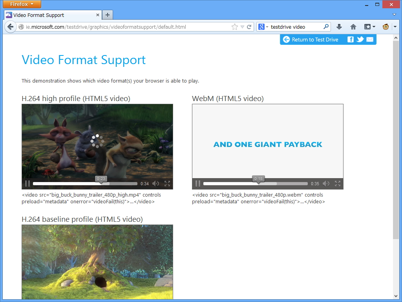Run search with the magnifier icon
Screen dimensions: 402x302
click(x=326, y=26)
